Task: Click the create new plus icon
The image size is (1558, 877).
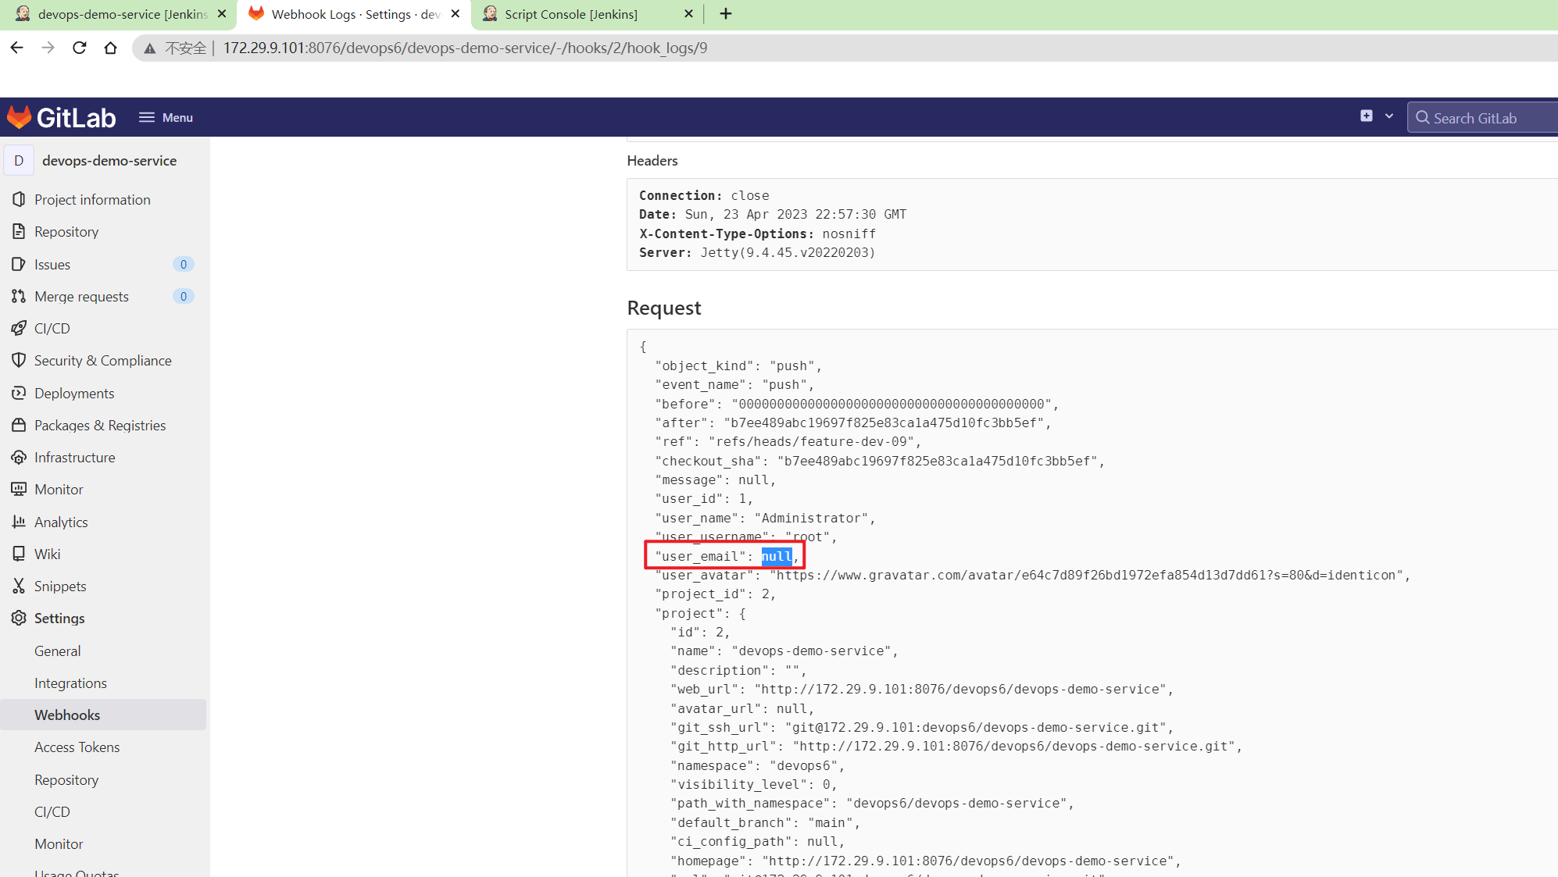Action: pos(1366,116)
